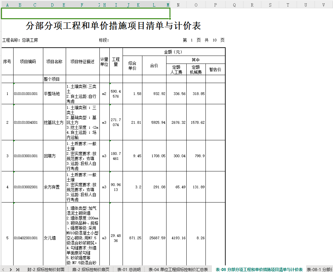
Task: Open the 表-08-1 sheet tab
Action: click(320, 269)
